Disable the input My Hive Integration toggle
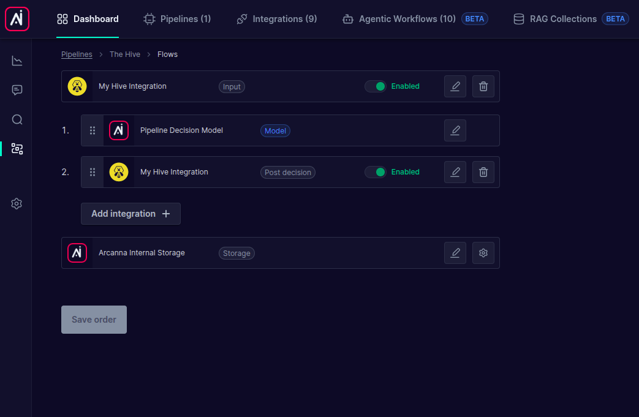Image resolution: width=639 pixels, height=417 pixels. tap(376, 86)
